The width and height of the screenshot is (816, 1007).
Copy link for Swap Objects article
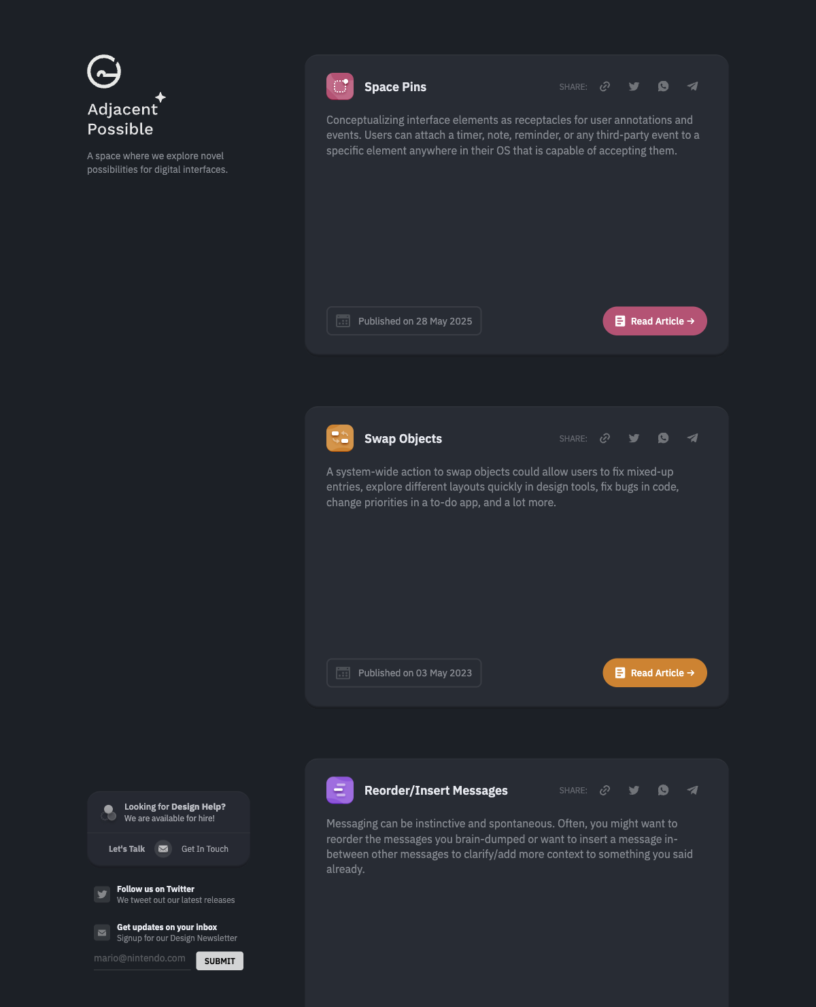tap(605, 438)
